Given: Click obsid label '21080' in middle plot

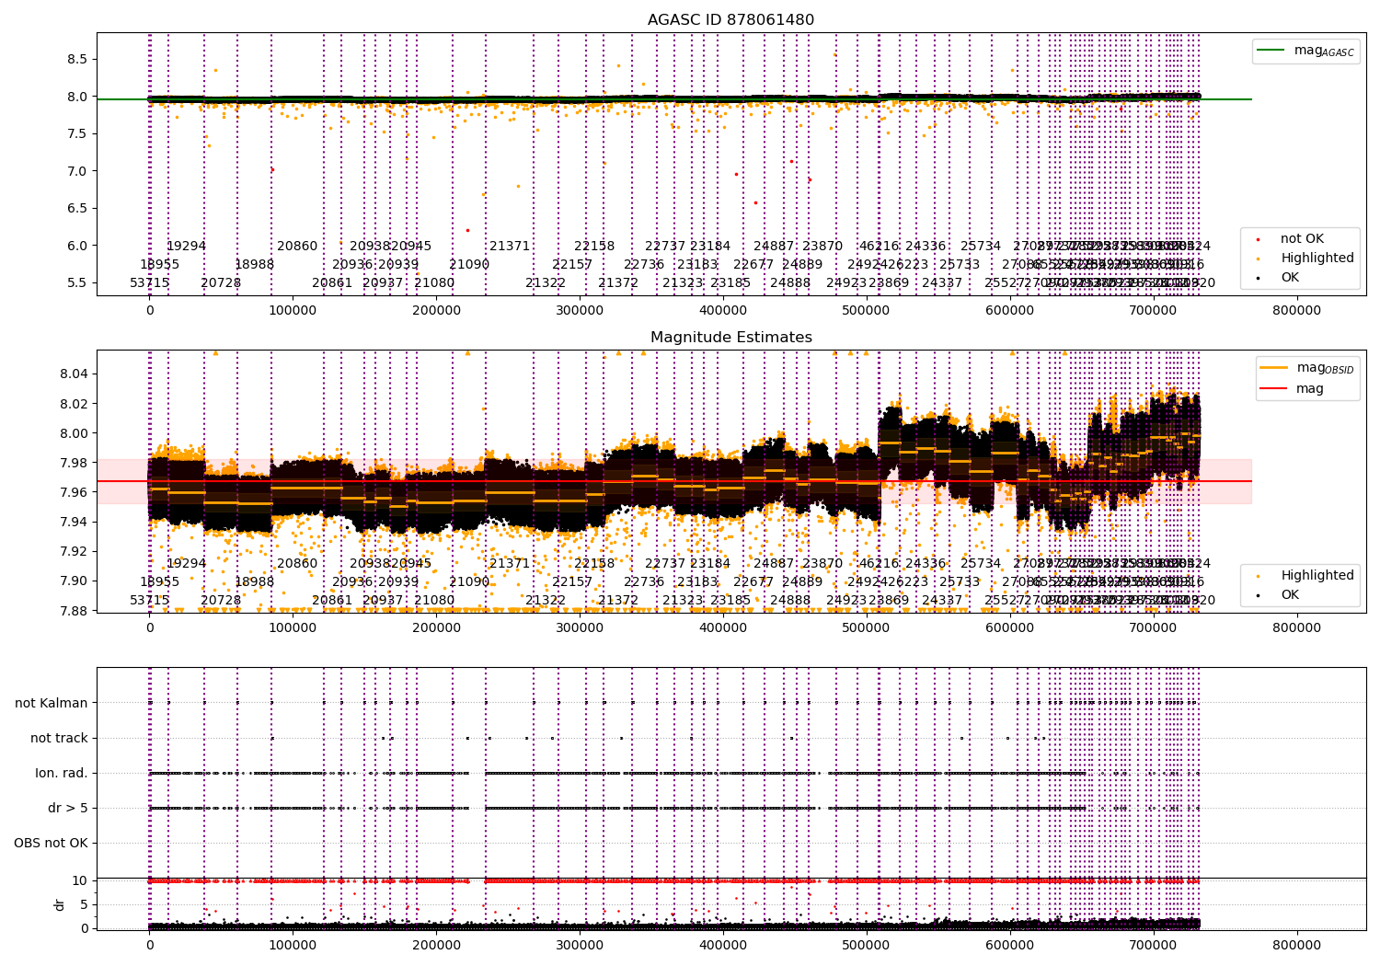Looking at the screenshot, I should pyautogui.click(x=434, y=600).
